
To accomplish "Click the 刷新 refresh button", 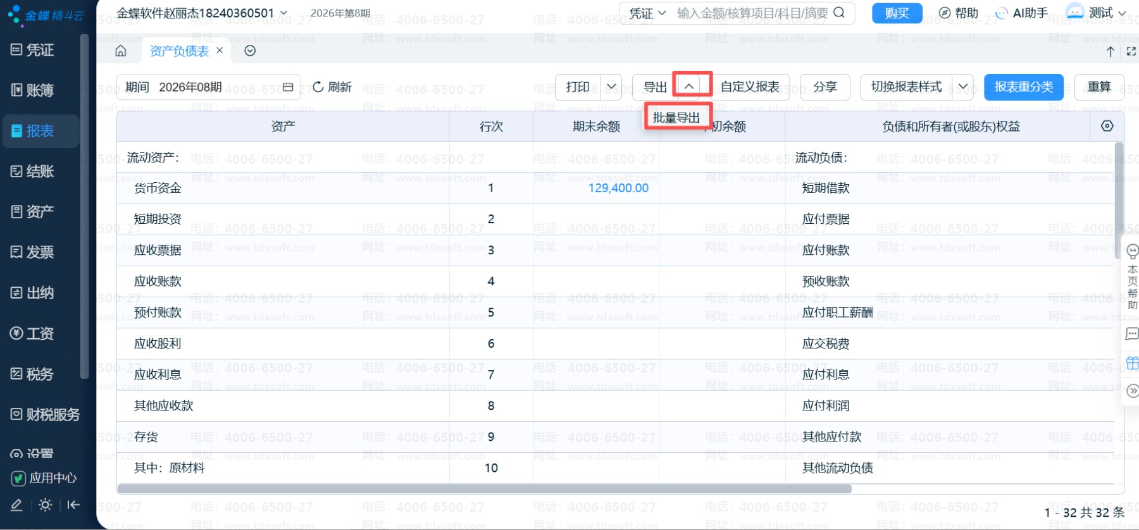I will pos(332,87).
